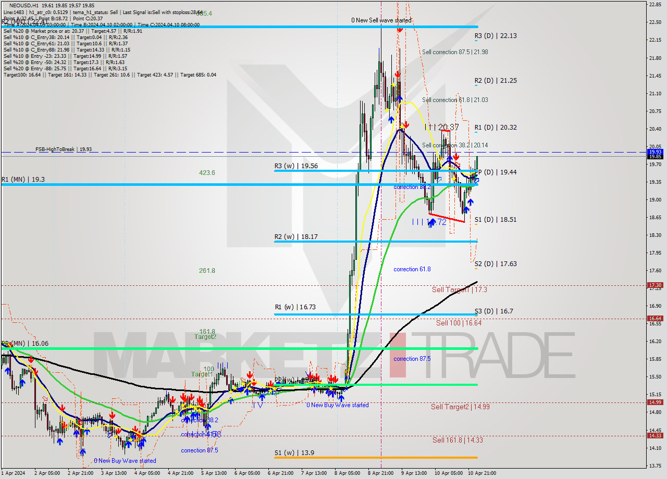Screen dimensions: 667x479
Task: Select the 13.75 price scale value
Action: point(654,465)
